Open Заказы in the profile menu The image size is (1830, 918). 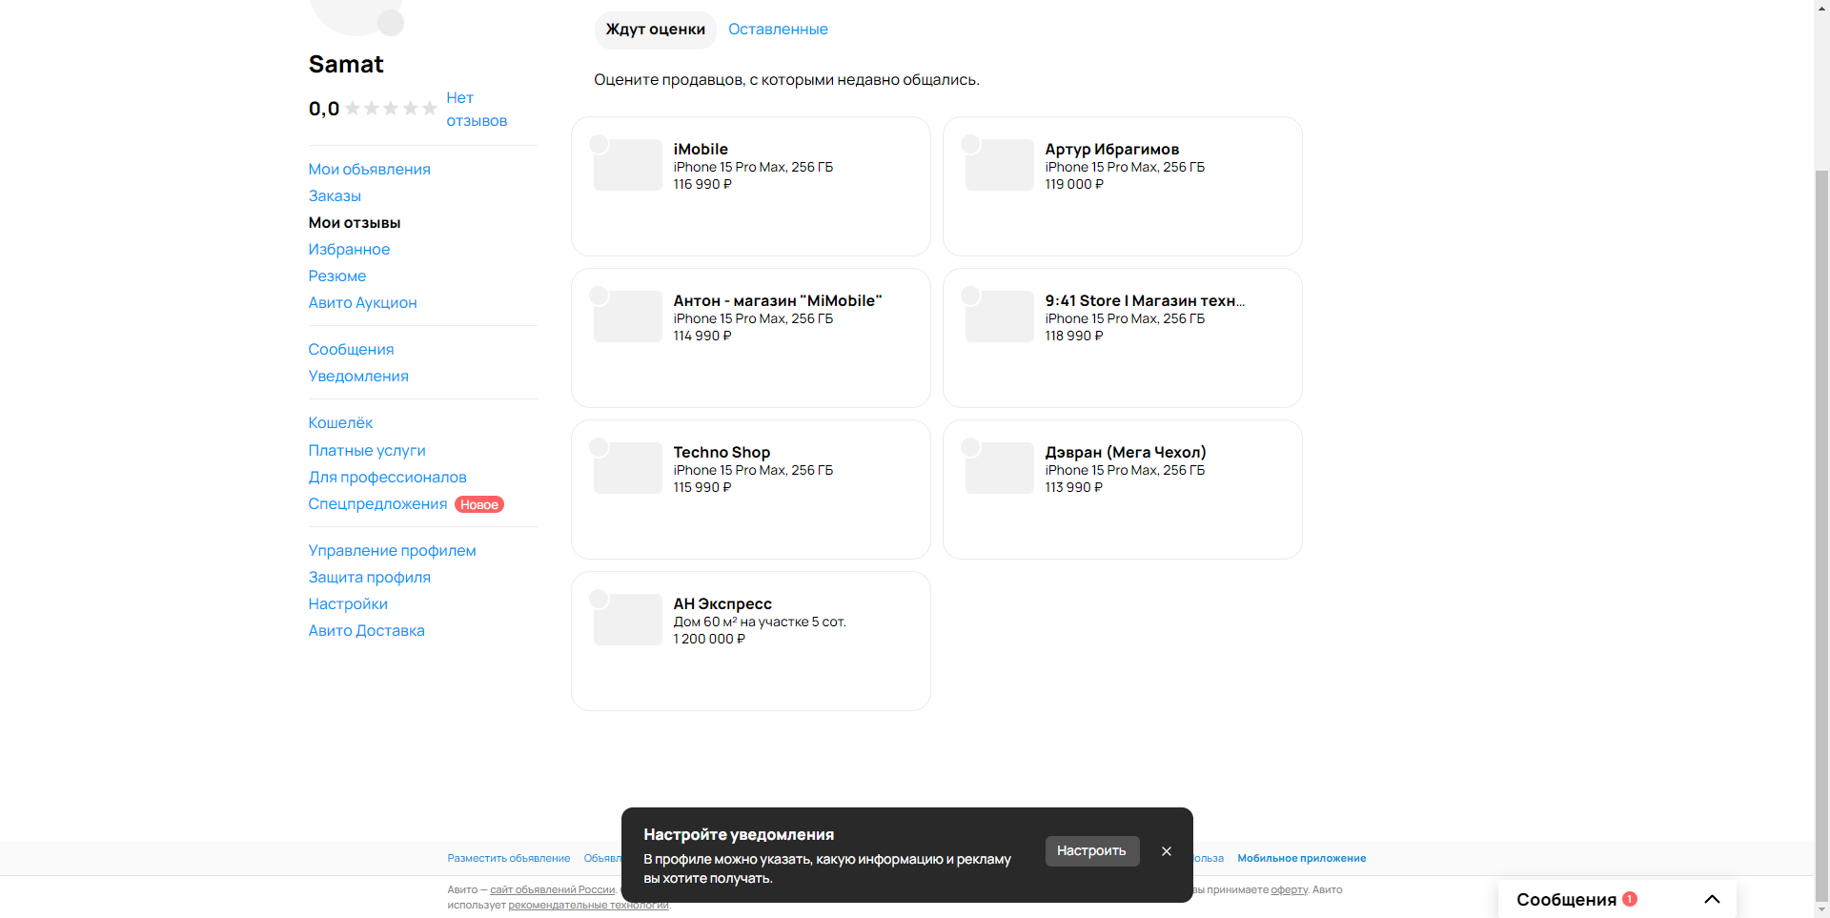pos(335,195)
